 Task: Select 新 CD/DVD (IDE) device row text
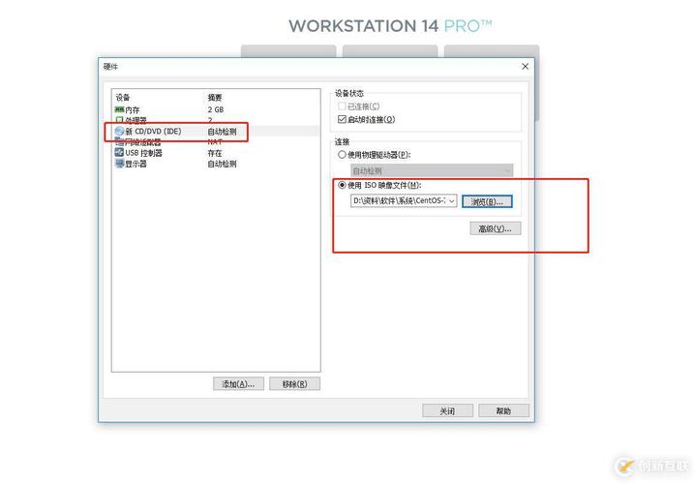[x=153, y=132]
